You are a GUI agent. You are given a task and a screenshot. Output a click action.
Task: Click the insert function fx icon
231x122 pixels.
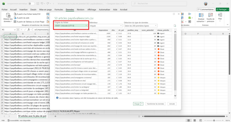tap(29, 30)
